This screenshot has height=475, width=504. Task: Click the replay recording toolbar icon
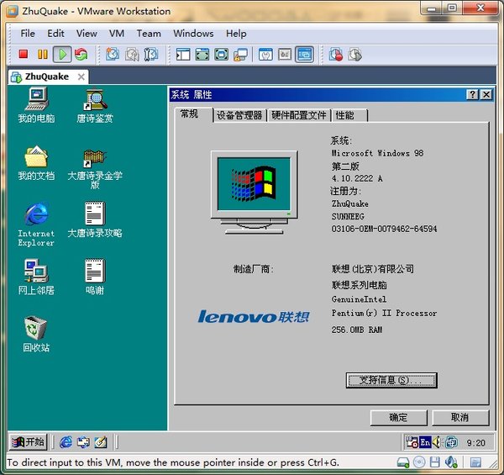[355, 55]
